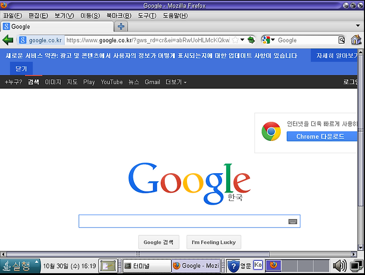Click the blue shield help icon in taskbar
Image resolution: width=365 pixels, height=275 pixels.
coord(233,266)
